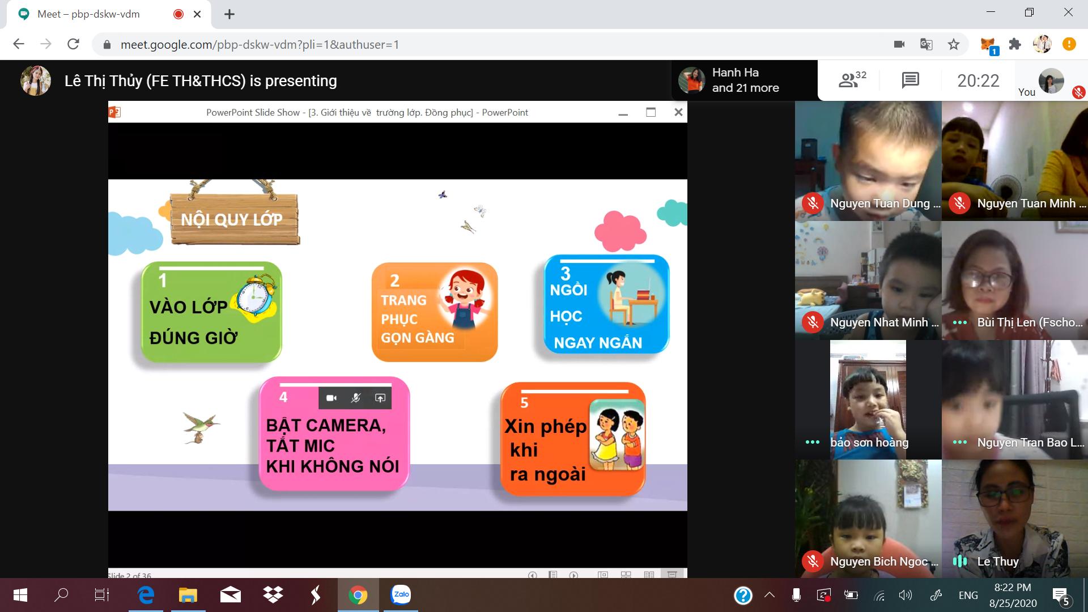The image size is (1088, 612).
Task: Open Zalo from the taskbar
Action: click(x=401, y=594)
